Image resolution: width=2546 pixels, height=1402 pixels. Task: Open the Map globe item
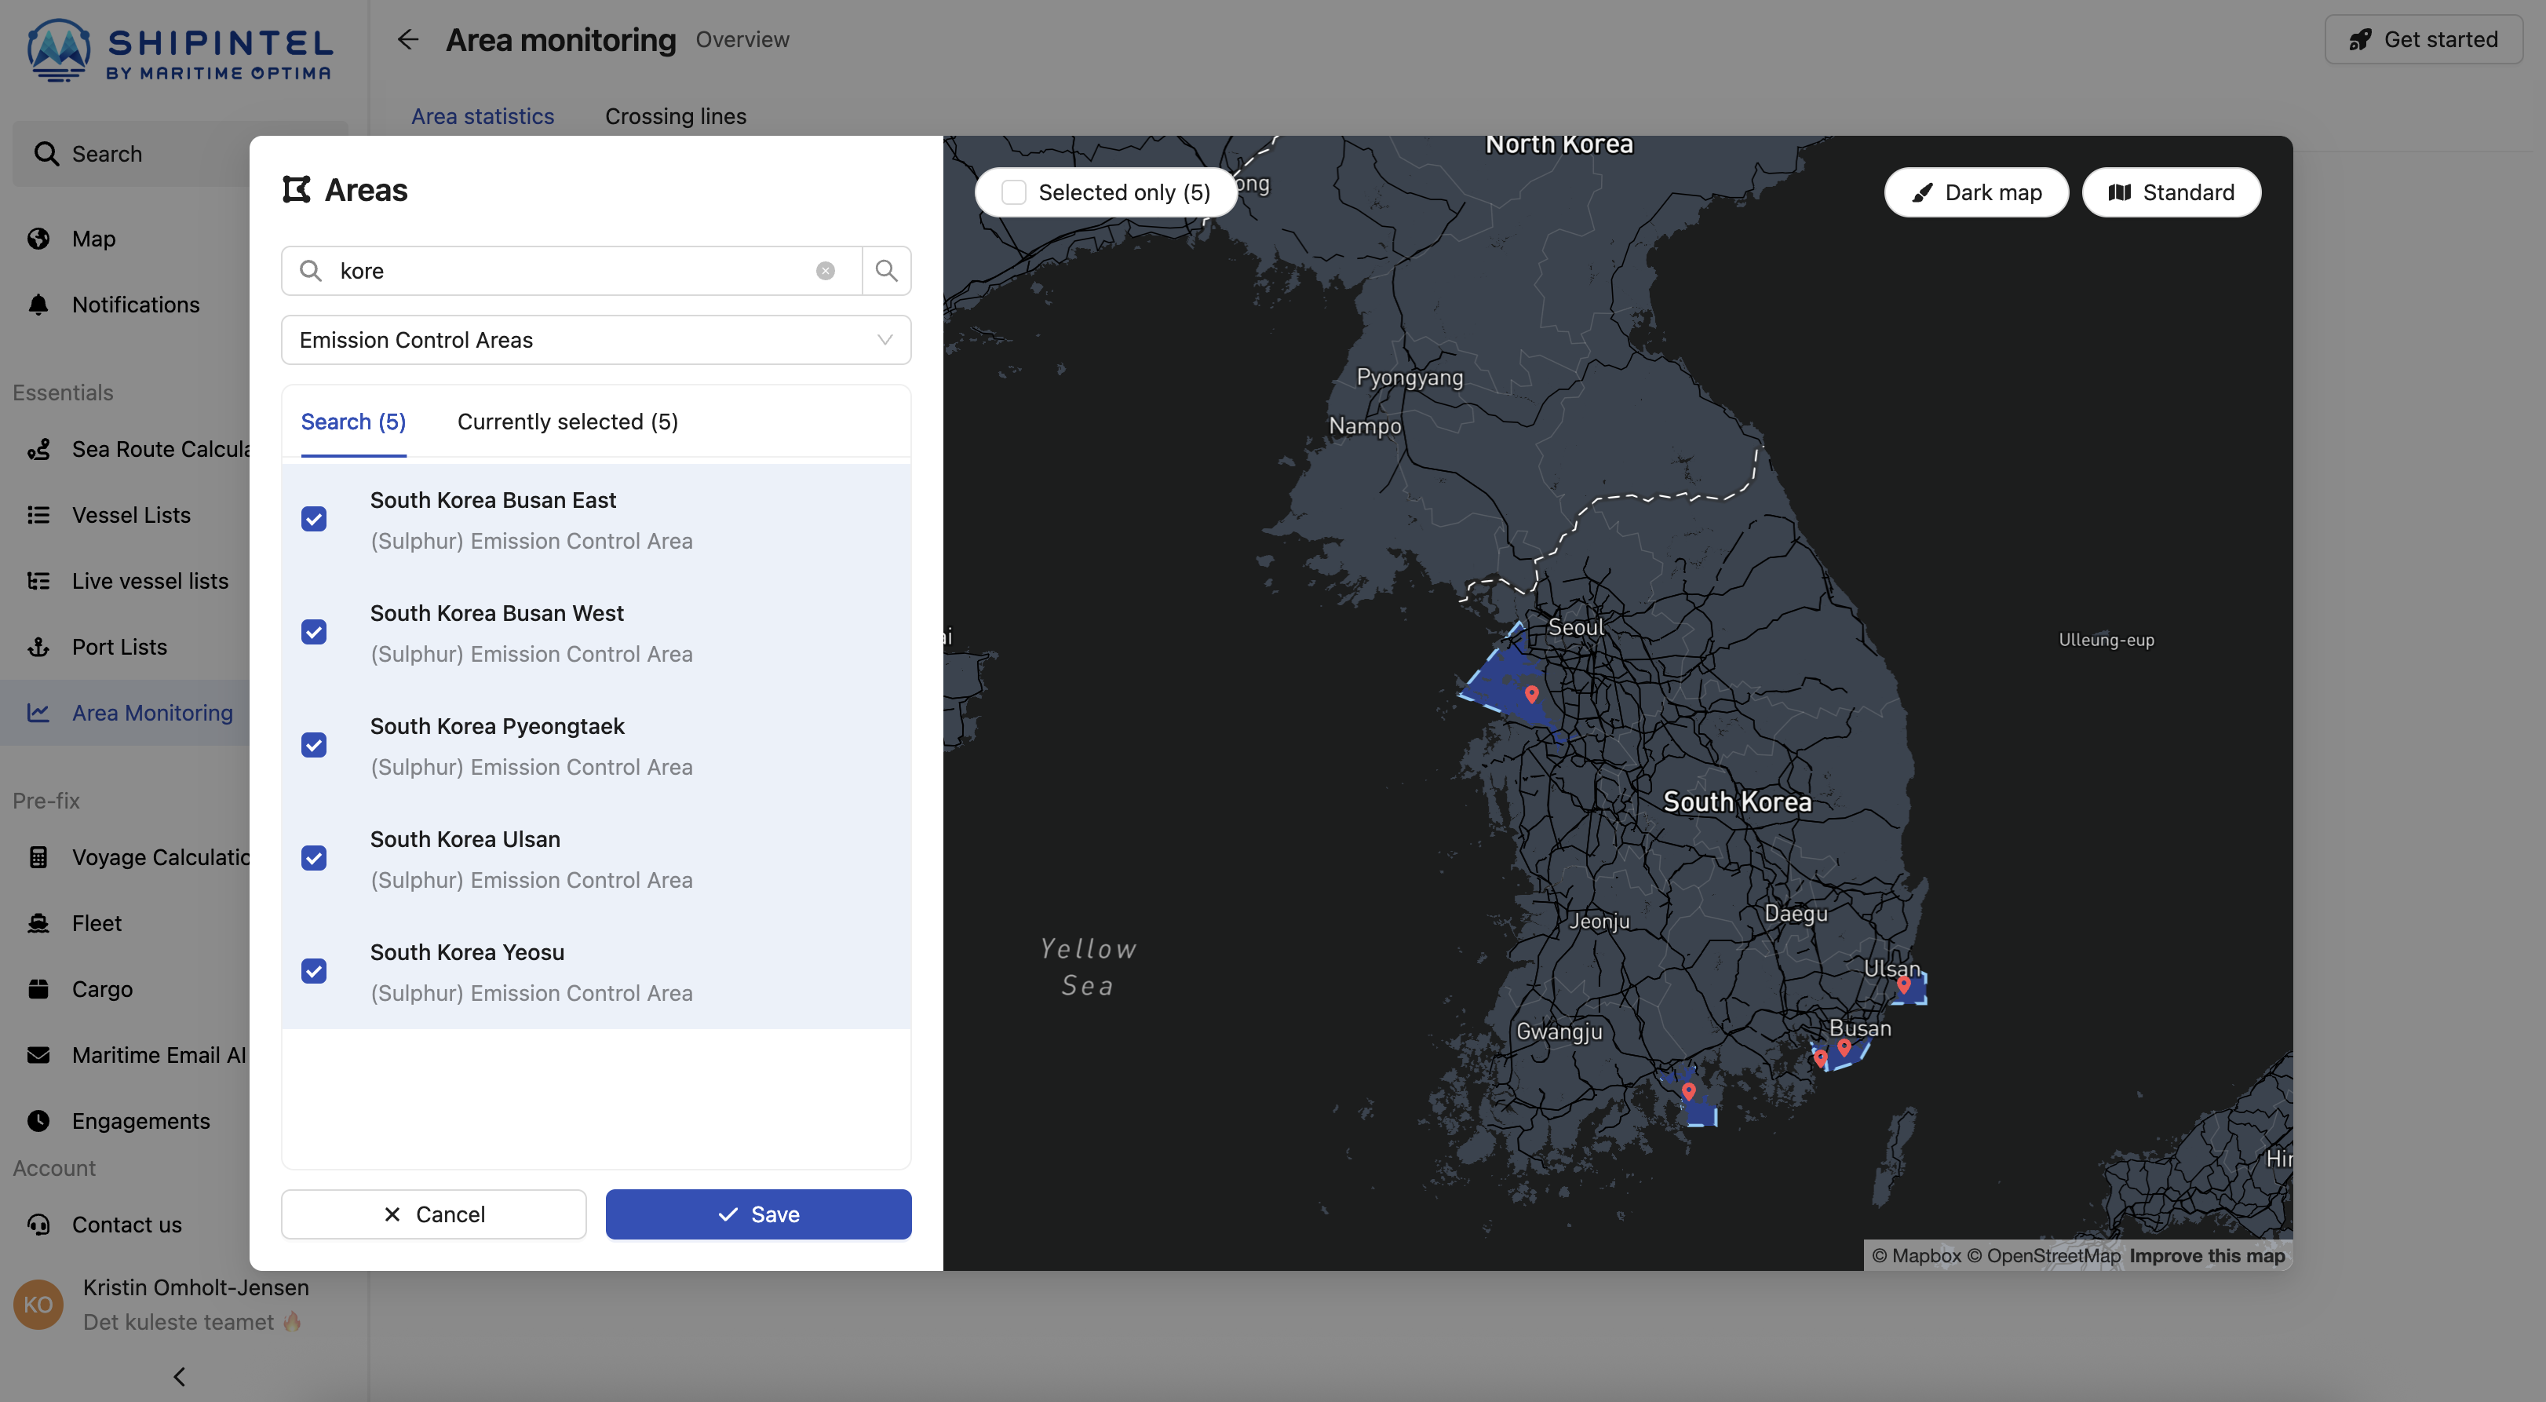pos(93,239)
